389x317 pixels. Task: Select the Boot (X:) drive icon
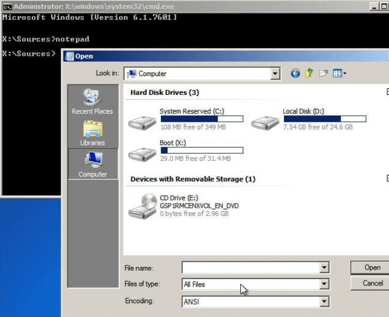[x=142, y=154]
